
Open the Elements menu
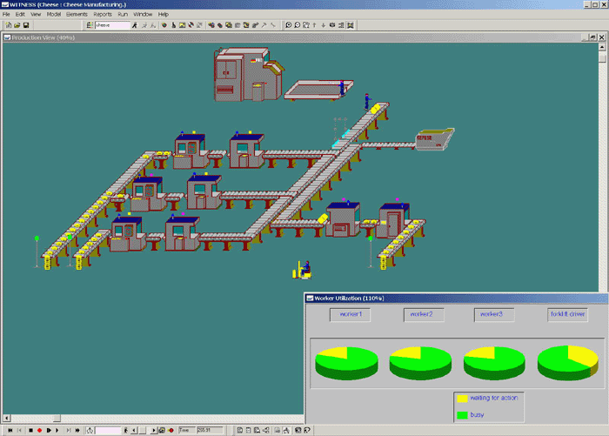tap(77, 15)
